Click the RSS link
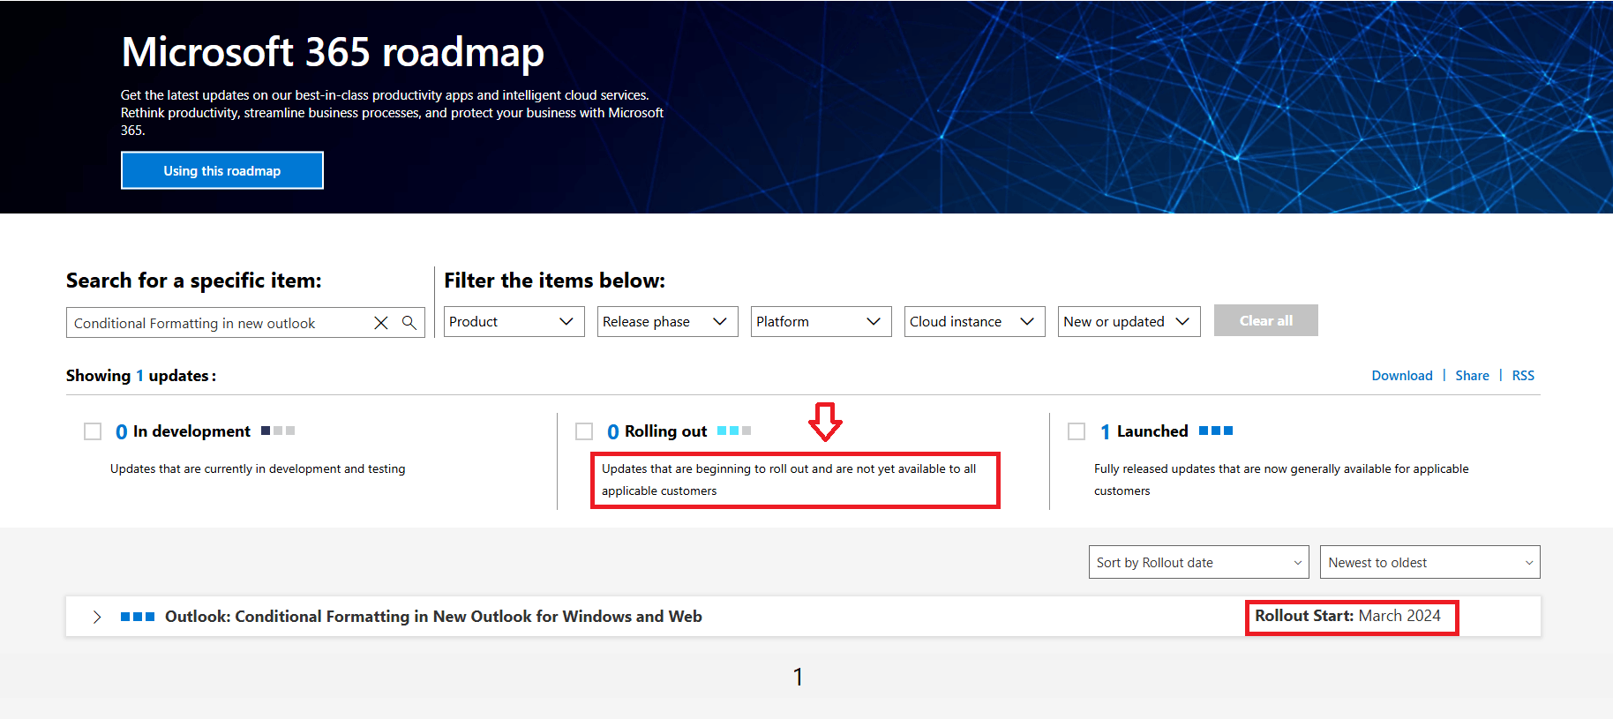This screenshot has height=719, width=1613. pos(1523,376)
